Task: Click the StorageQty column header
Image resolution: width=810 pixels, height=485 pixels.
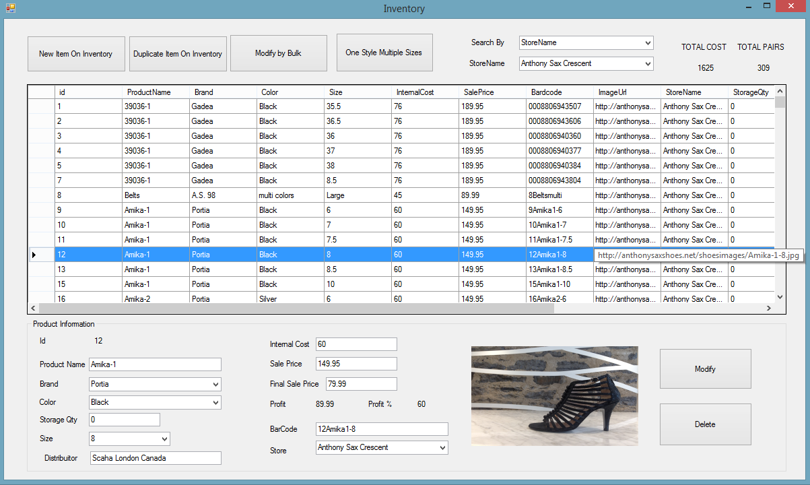Action: pos(751,92)
